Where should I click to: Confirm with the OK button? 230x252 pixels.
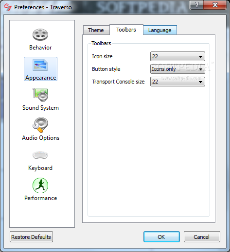(x=161, y=237)
